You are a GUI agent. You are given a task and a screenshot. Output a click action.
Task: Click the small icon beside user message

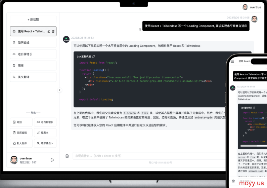point(140,30)
